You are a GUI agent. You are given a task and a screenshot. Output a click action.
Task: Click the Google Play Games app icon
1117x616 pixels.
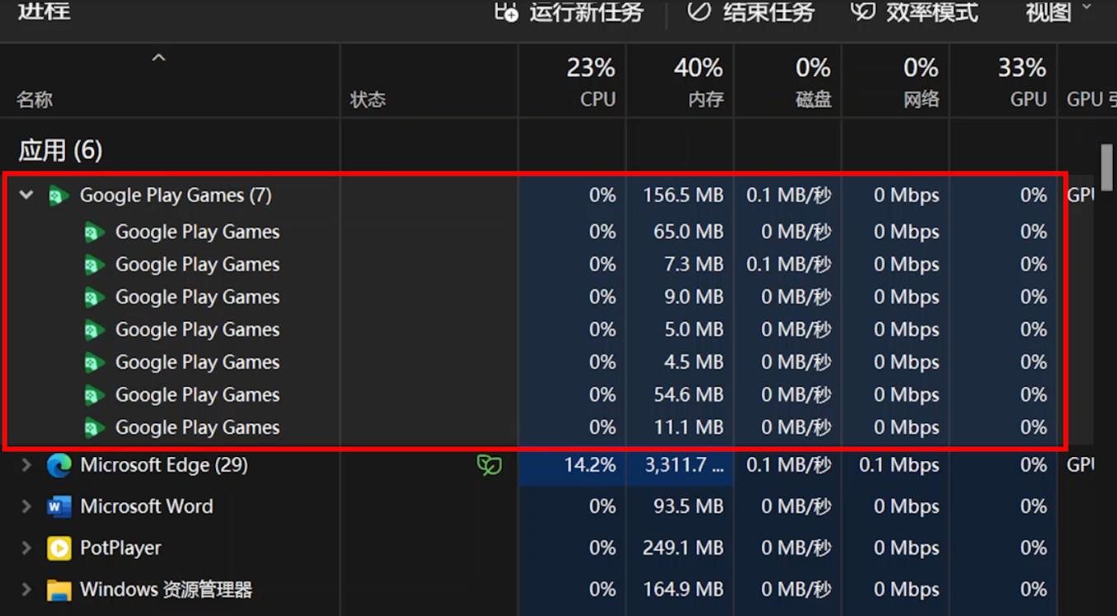[x=58, y=195]
